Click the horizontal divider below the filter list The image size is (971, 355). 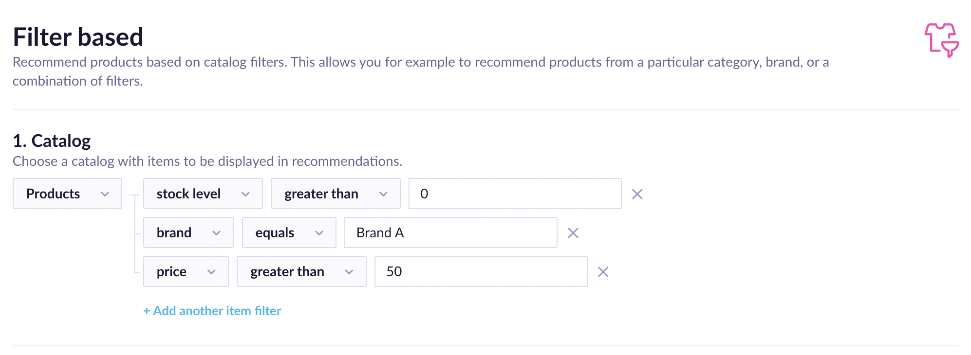pos(485,346)
